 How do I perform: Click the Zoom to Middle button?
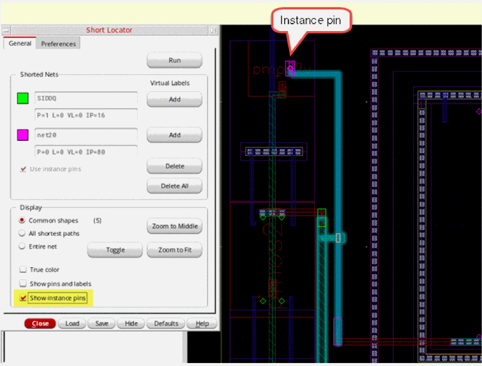coord(175,226)
